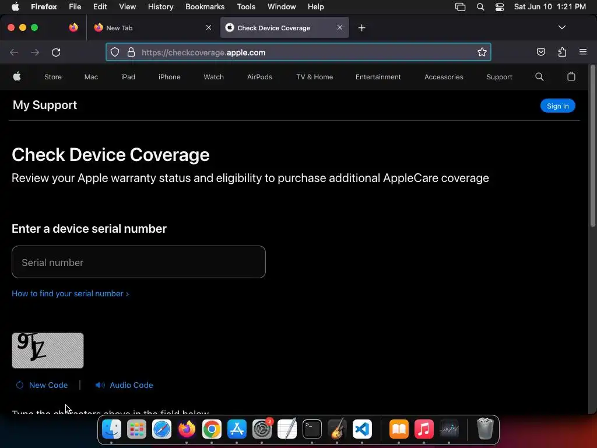Open the Firefox menu in menu bar

click(x=44, y=7)
